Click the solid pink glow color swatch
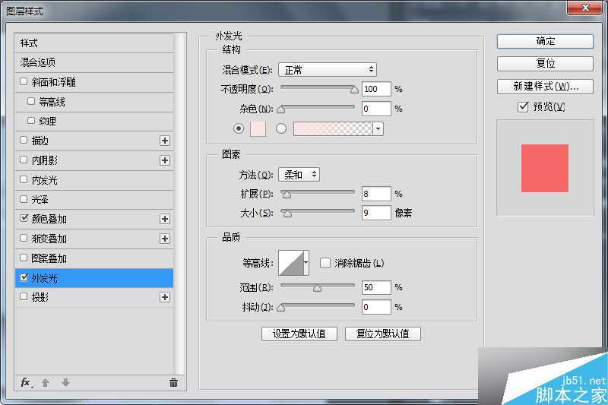Viewport: 608px width, 405px height. [x=258, y=128]
